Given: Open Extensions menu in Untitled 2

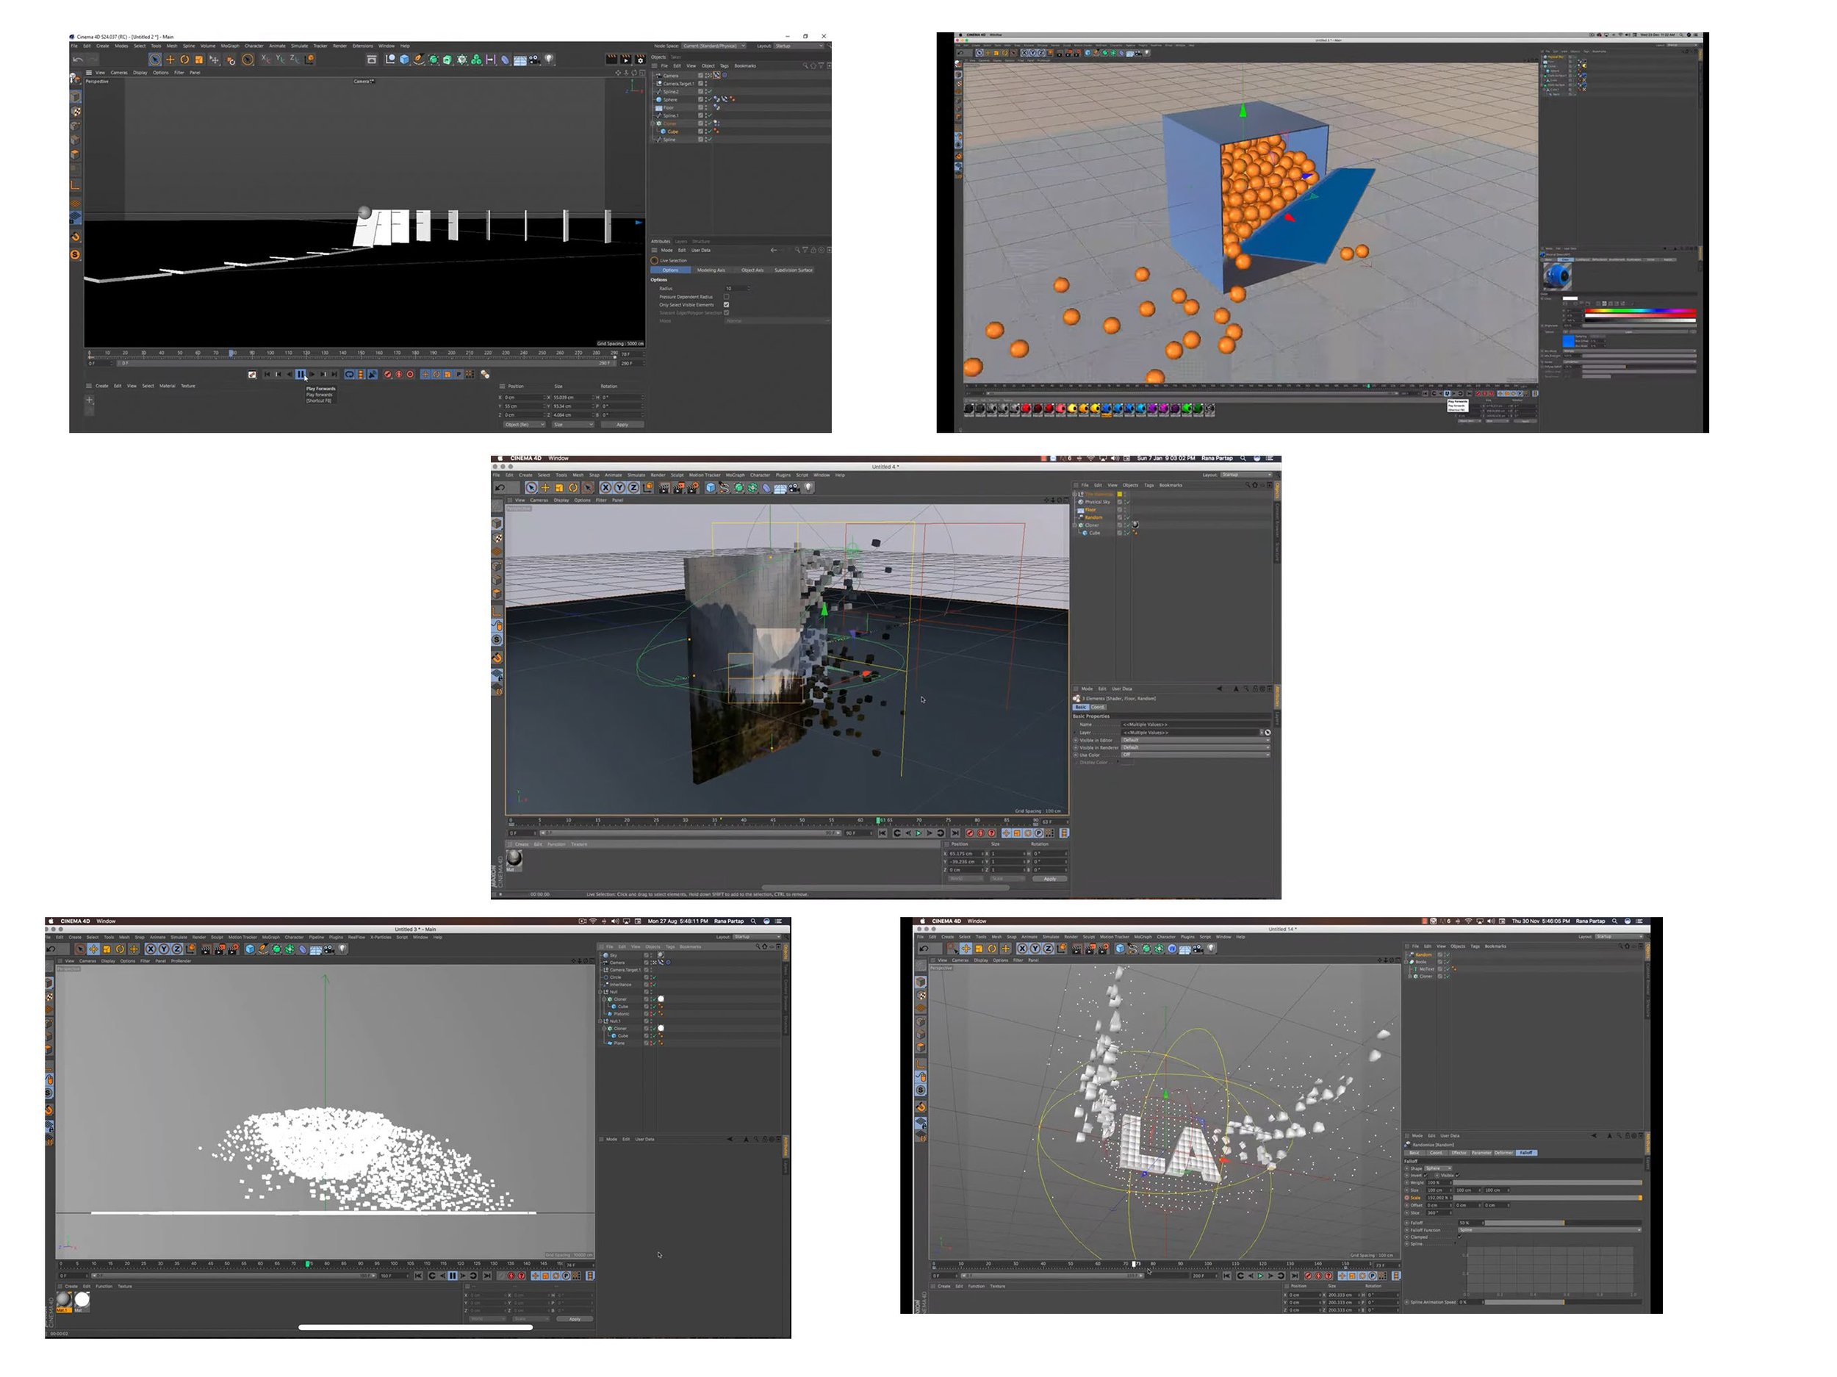Looking at the screenshot, I should point(363,46).
